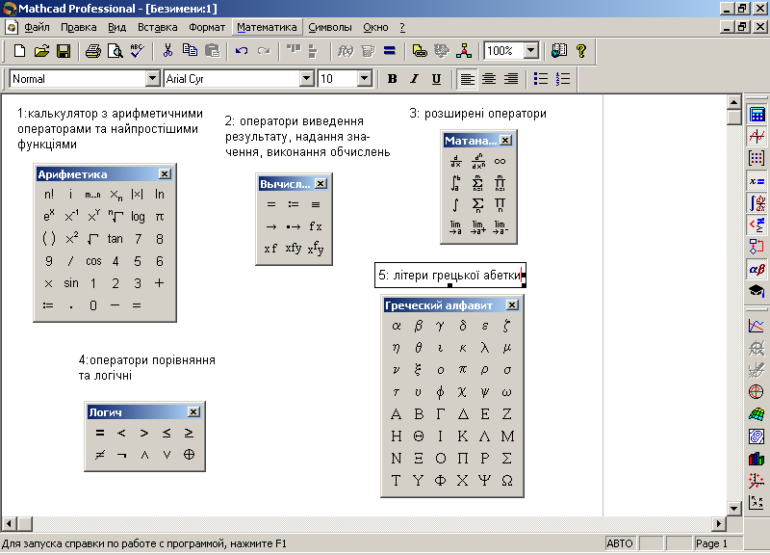Insert a polar plot from side toolbar
Screen dimensions: 770x555
click(757, 392)
